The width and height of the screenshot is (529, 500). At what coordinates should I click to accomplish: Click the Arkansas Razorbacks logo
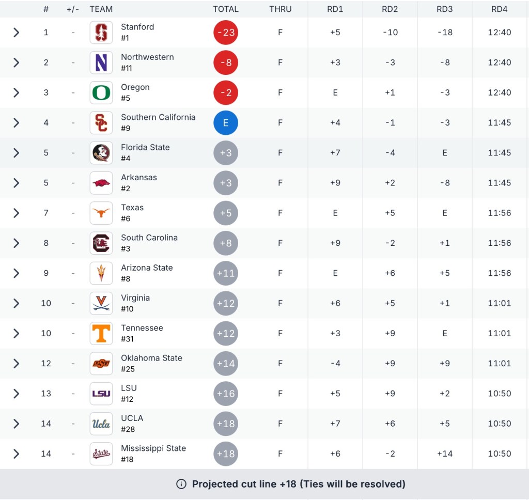click(x=101, y=183)
